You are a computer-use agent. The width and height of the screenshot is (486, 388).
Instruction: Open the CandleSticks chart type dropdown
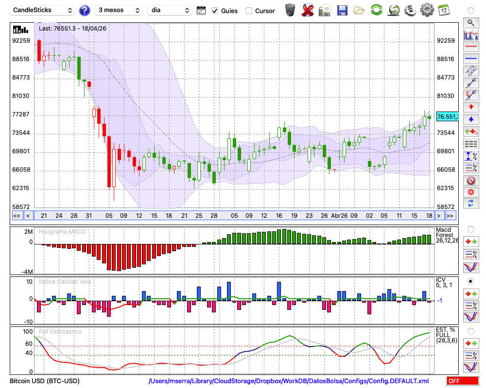pos(42,10)
